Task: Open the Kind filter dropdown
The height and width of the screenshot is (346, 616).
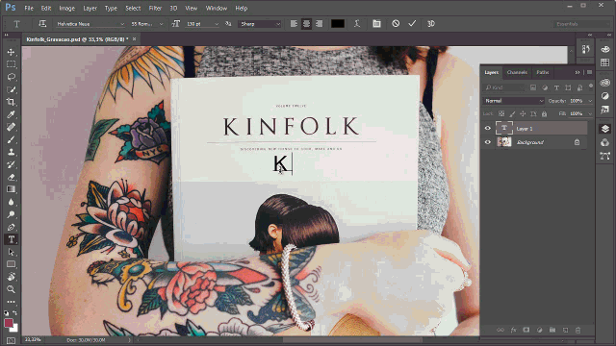Action: click(504, 87)
